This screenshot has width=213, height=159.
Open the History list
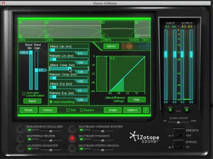tap(48, 110)
